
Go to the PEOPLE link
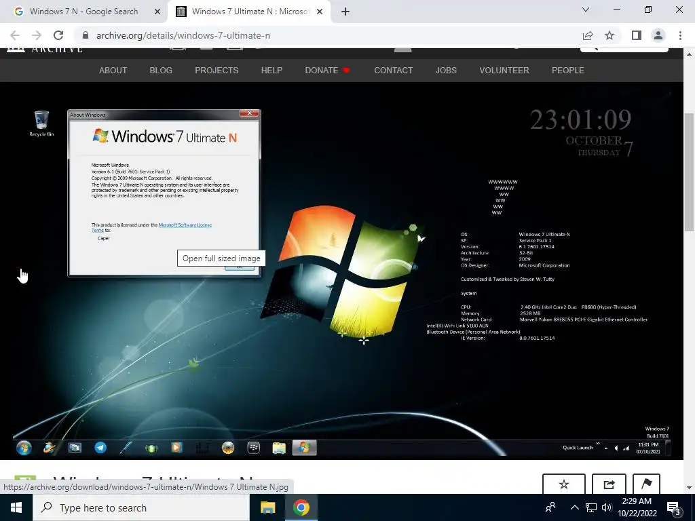[x=568, y=71]
